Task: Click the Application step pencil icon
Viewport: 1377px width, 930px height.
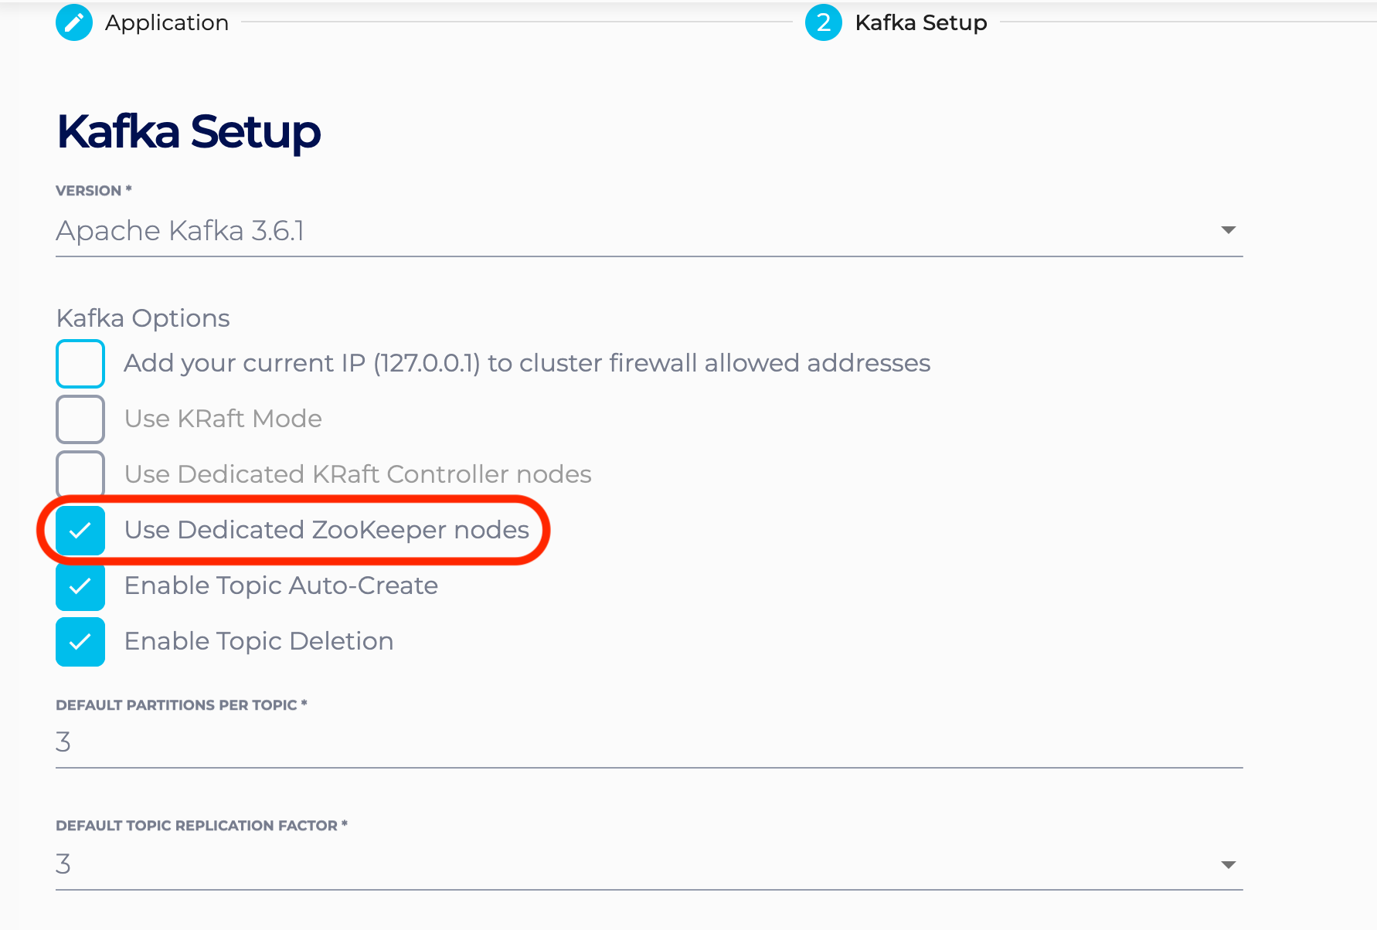Action: (x=74, y=22)
